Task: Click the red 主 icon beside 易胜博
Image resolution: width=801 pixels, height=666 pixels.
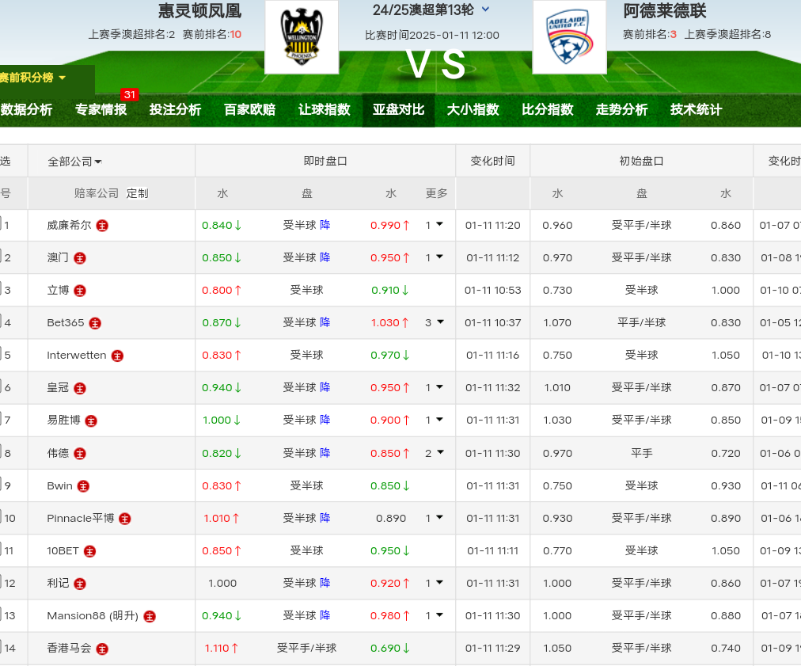Action: 91,421
